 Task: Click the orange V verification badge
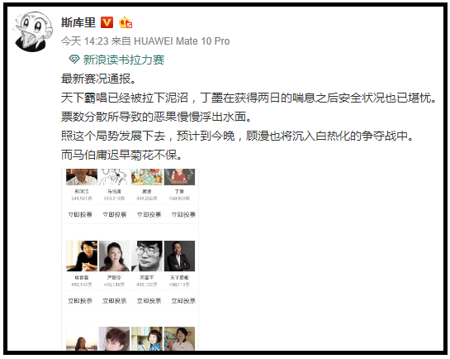pos(107,22)
